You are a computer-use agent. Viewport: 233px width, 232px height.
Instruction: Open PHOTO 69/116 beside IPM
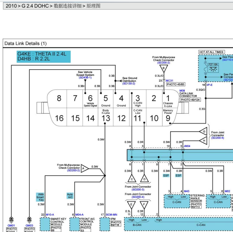pos(116,224)
